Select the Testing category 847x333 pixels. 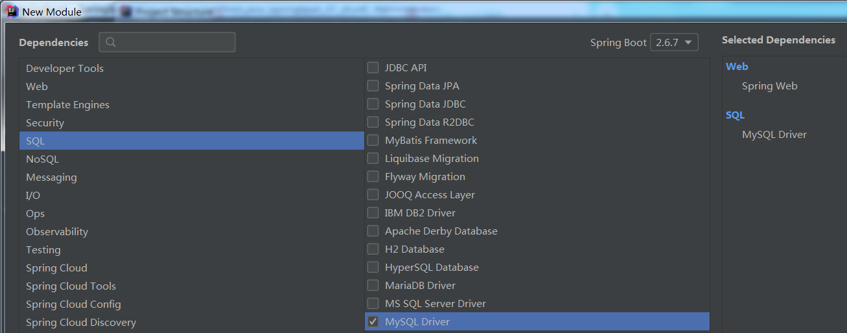pos(192,249)
